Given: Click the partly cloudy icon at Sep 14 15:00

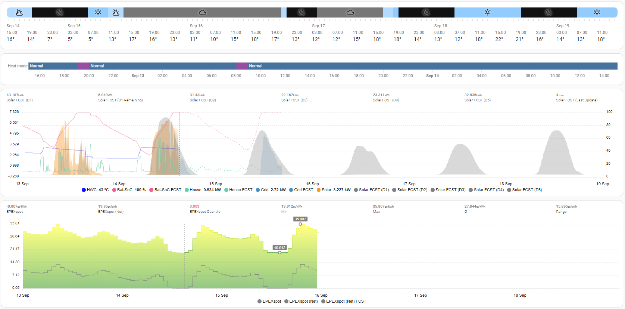Looking at the screenshot, I should coord(19,12).
